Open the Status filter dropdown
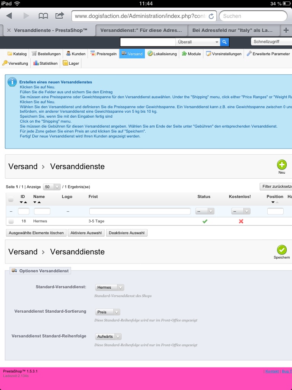 tap(205, 211)
